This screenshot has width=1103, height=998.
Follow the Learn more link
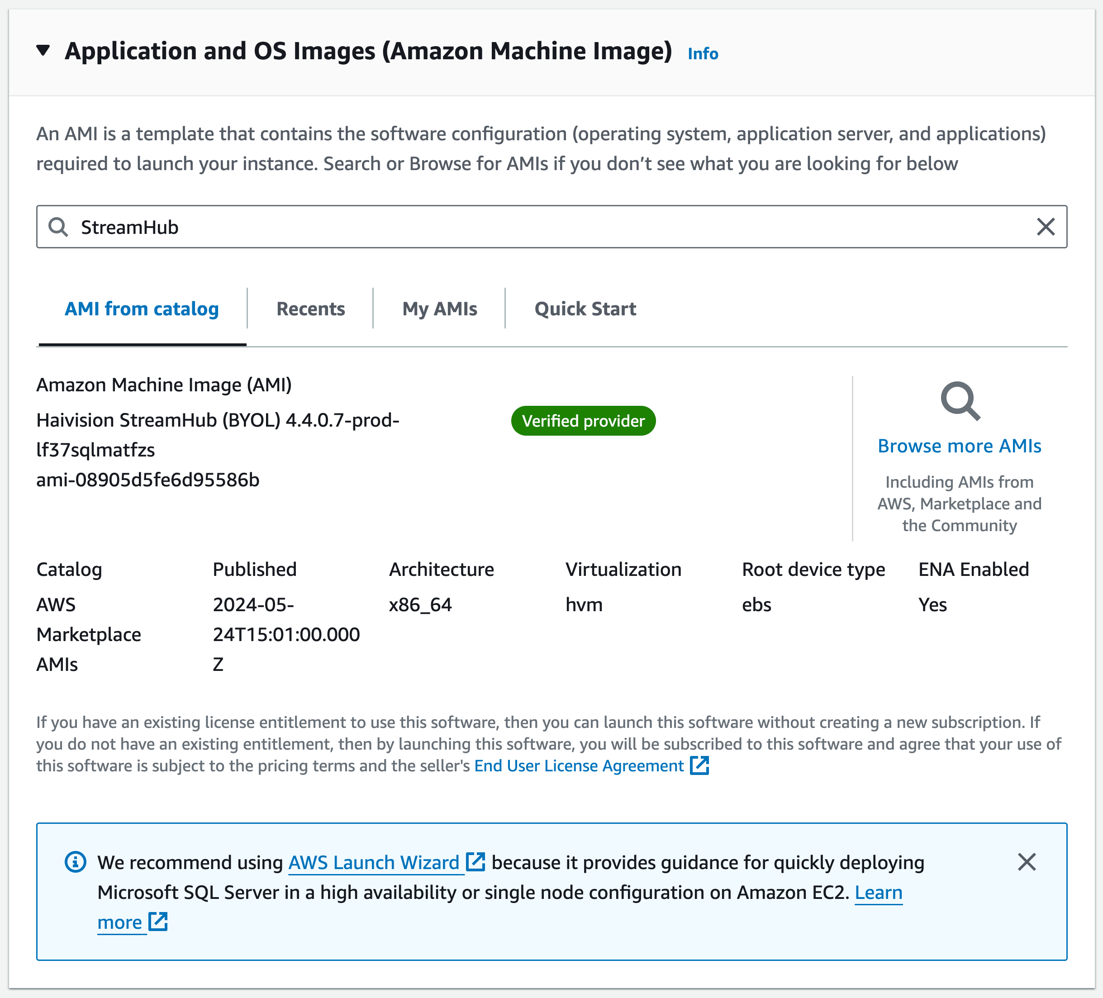pos(878,893)
